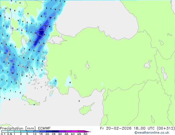The image size is (175, 135).
Task: Click the date "Fr 20-02-2026" text
Action: pos(116,128)
